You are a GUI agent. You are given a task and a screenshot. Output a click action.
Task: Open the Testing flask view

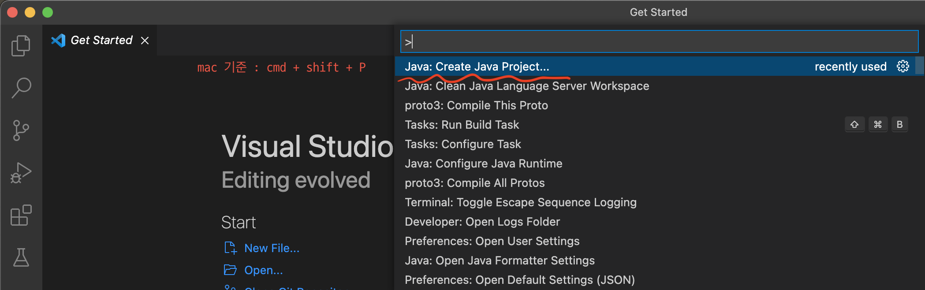click(x=21, y=257)
